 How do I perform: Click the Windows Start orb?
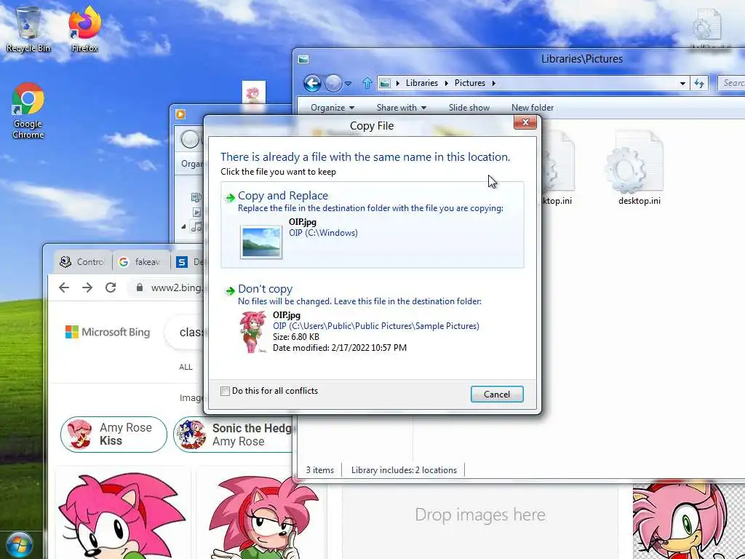(19, 546)
